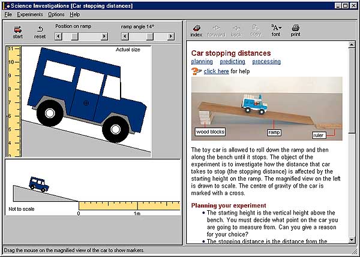This screenshot has height=257, width=360.
Task: Click the application icon in title bar
Action: click(7, 6)
